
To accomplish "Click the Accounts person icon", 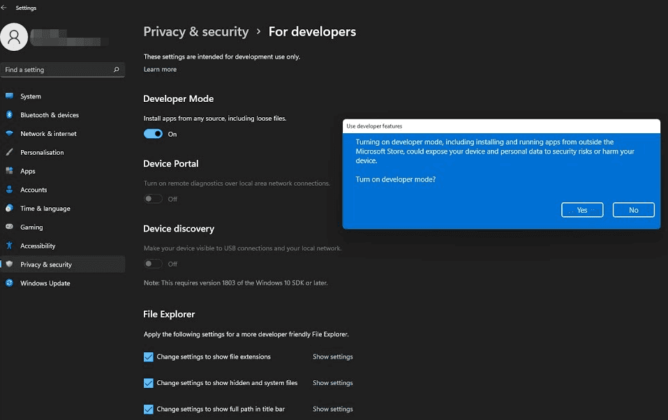I will click(x=9, y=190).
